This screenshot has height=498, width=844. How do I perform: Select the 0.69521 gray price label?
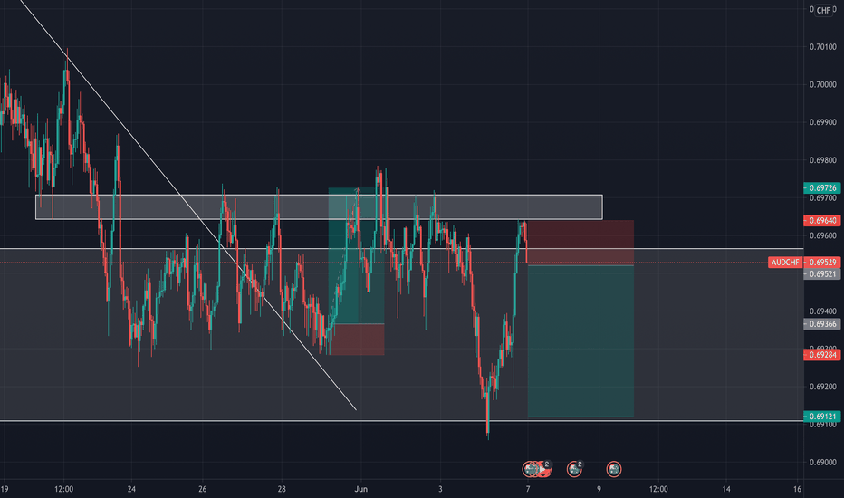point(822,274)
